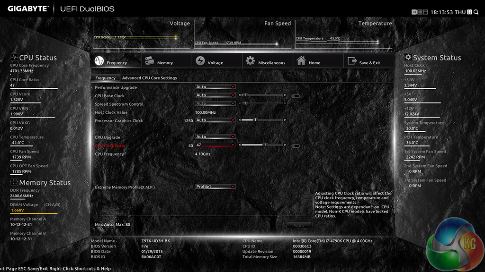Click the Performance Upgrade label

click(x=116, y=87)
